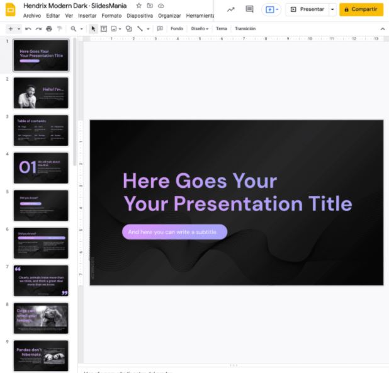Star the presentation
The height and width of the screenshot is (373, 389).
[x=139, y=6]
